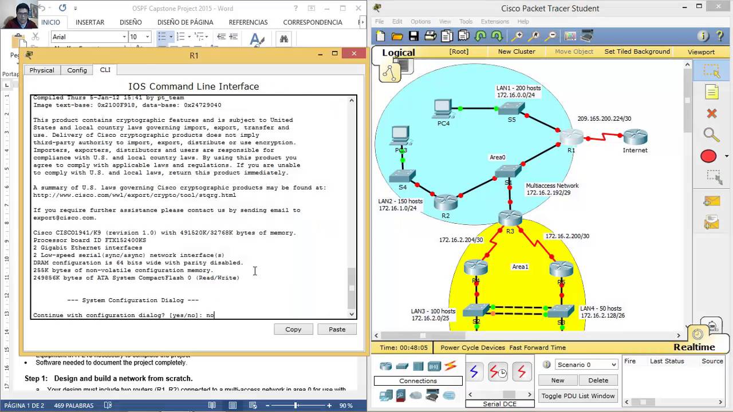
Task: Click the Paste icon in Packet Tracer toolbar
Action: 463,36
